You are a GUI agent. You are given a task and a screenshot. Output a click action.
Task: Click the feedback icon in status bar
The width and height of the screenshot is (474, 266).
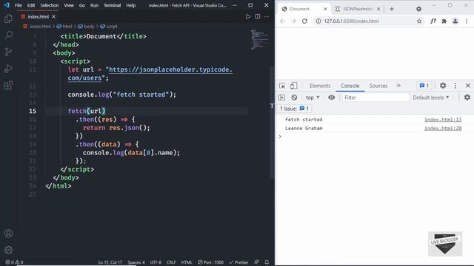[256, 262]
